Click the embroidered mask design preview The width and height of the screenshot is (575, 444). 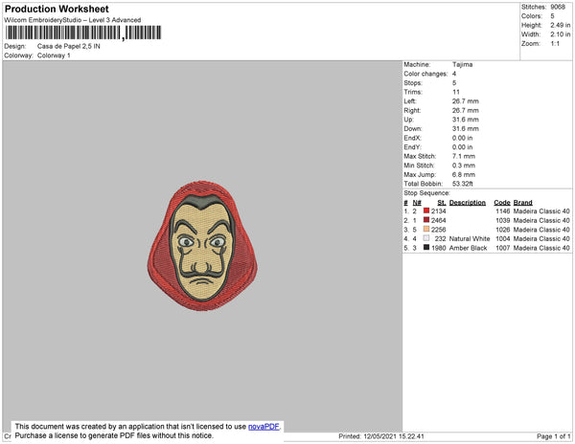tap(202, 246)
